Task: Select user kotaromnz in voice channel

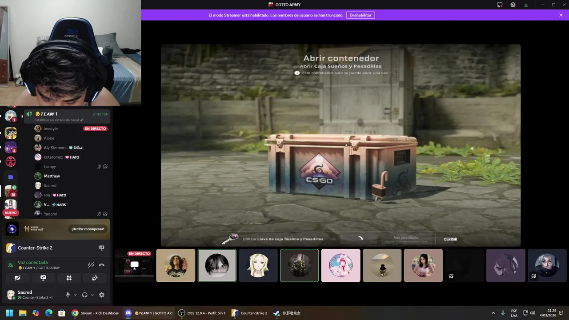Action: [x=53, y=157]
